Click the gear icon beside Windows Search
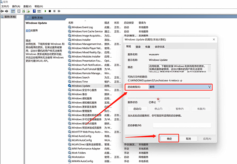This screenshot has width=237, height=164. click(69, 77)
